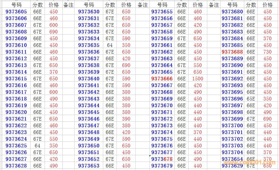Click score 64 next to 9373635
The height and width of the screenshot is (170, 279).
[x=110, y=45]
